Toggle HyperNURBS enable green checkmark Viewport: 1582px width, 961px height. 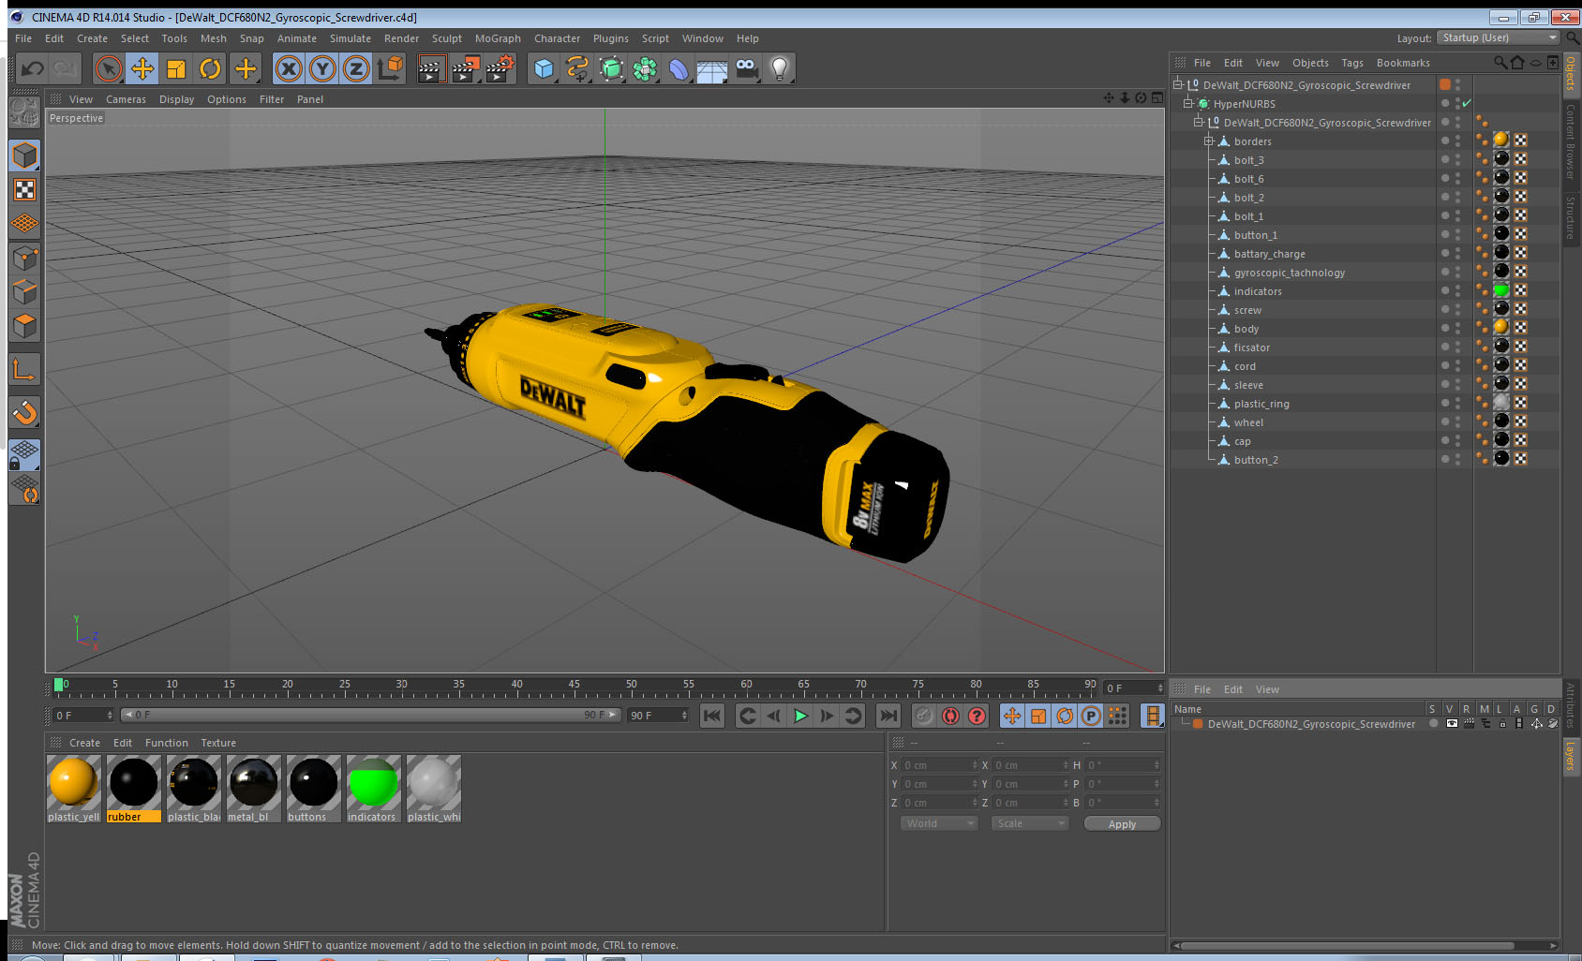pos(1467,103)
